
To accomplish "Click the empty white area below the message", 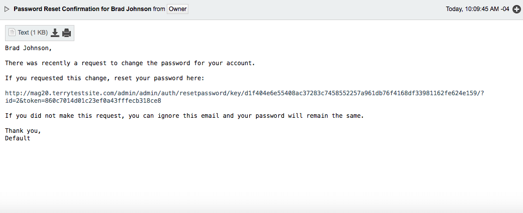I will tap(261, 176).
